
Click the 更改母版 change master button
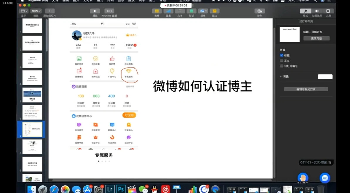click(317, 38)
